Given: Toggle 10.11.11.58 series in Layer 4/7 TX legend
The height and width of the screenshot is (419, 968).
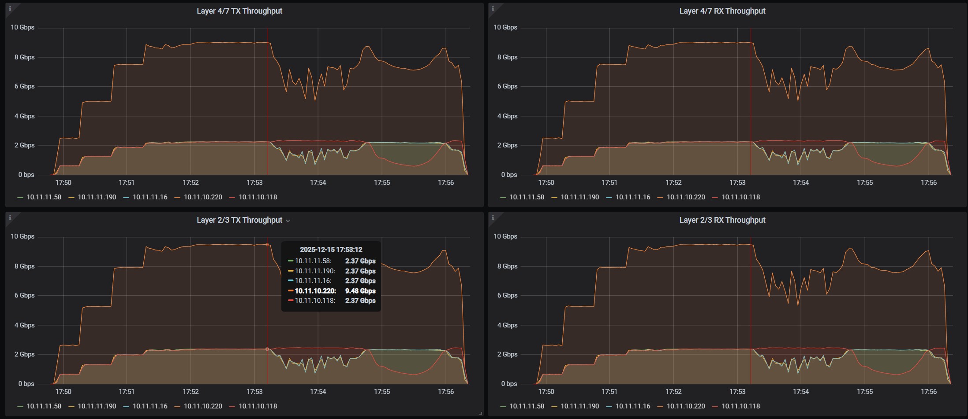Looking at the screenshot, I should click(x=44, y=197).
